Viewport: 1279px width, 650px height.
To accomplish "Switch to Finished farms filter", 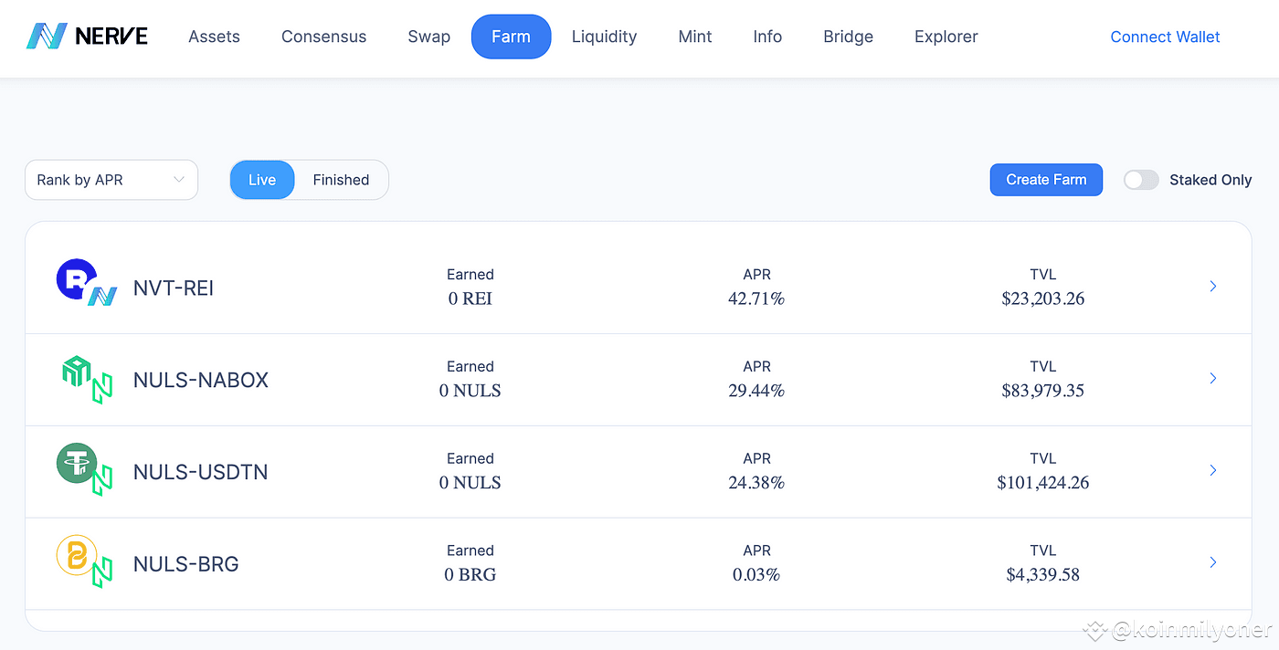I will pos(341,180).
